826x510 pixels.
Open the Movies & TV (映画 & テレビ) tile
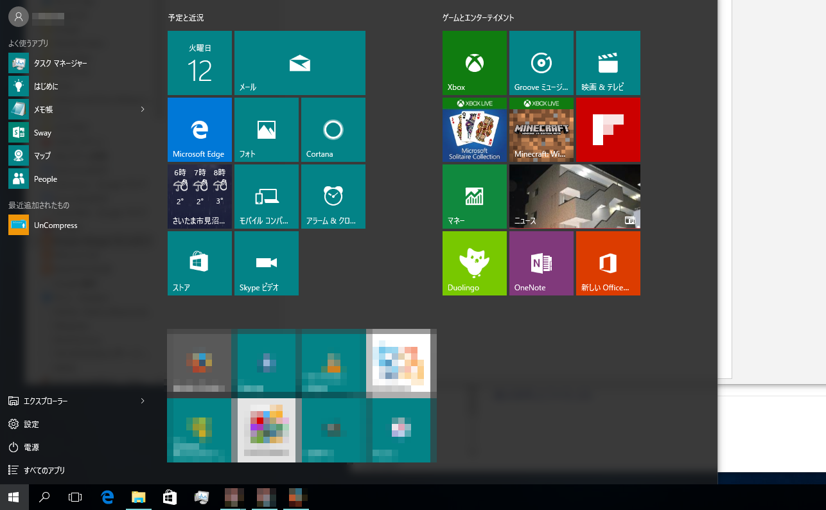pos(608,63)
